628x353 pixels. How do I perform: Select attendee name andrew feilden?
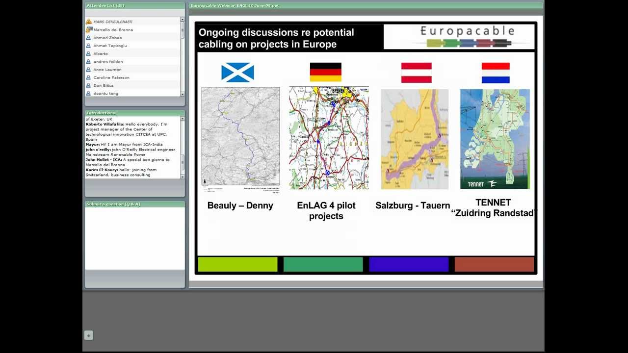pyautogui.click(x=108, y=61)
